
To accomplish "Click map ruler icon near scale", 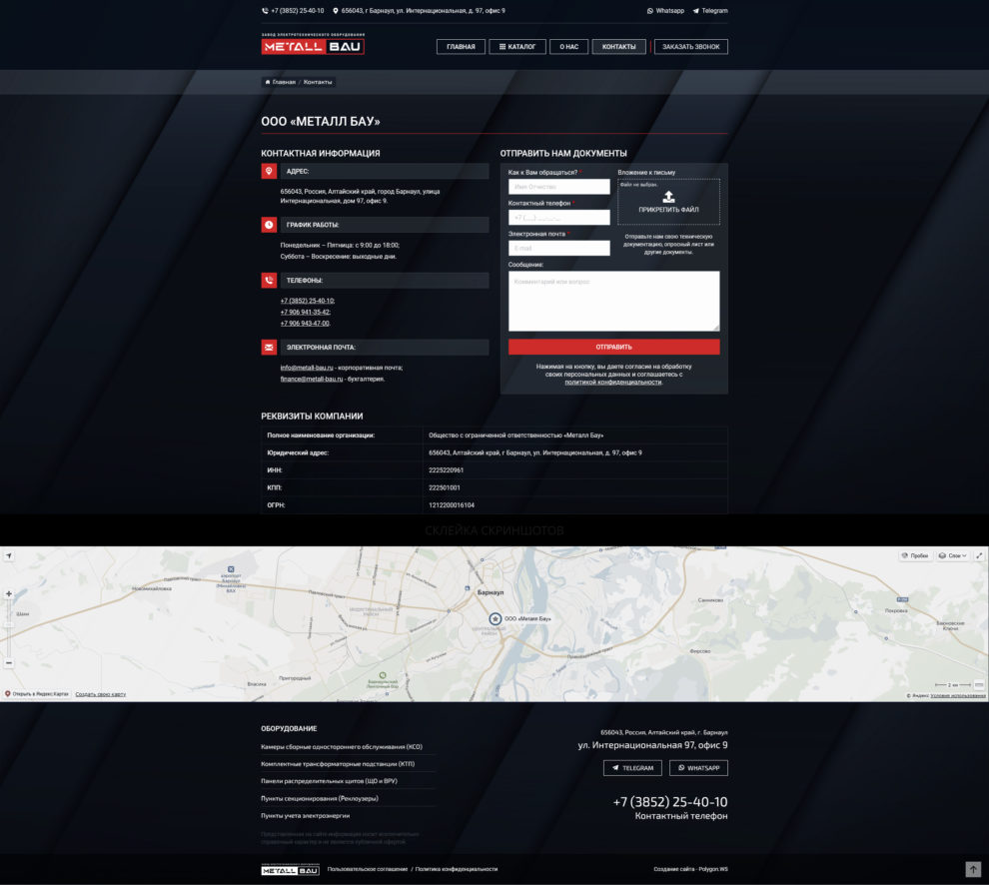I will (978, 685).
